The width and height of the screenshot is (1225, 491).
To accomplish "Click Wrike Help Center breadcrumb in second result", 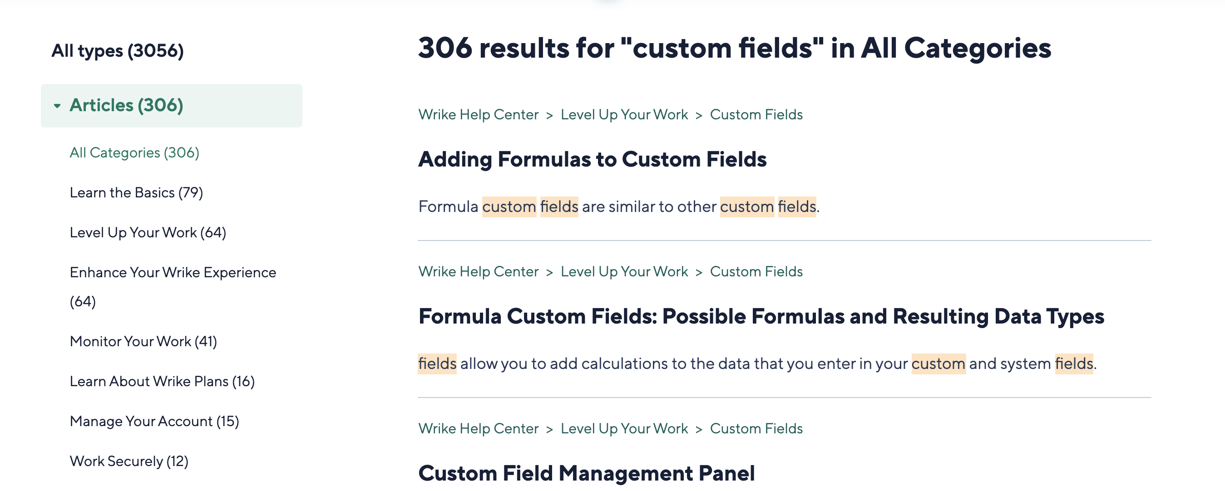I will [x=478, y=271].
